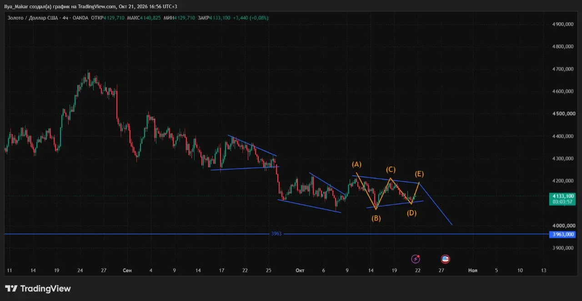Click the TradingView logo at the bottom
This screenshot has height=301, width=582.
click(38, 289)
